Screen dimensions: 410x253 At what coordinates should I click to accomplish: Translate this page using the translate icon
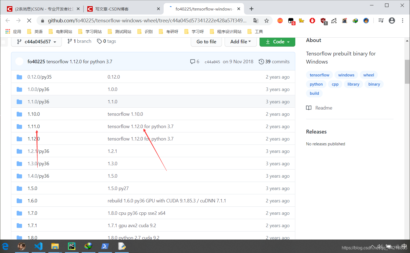[256, 20]
